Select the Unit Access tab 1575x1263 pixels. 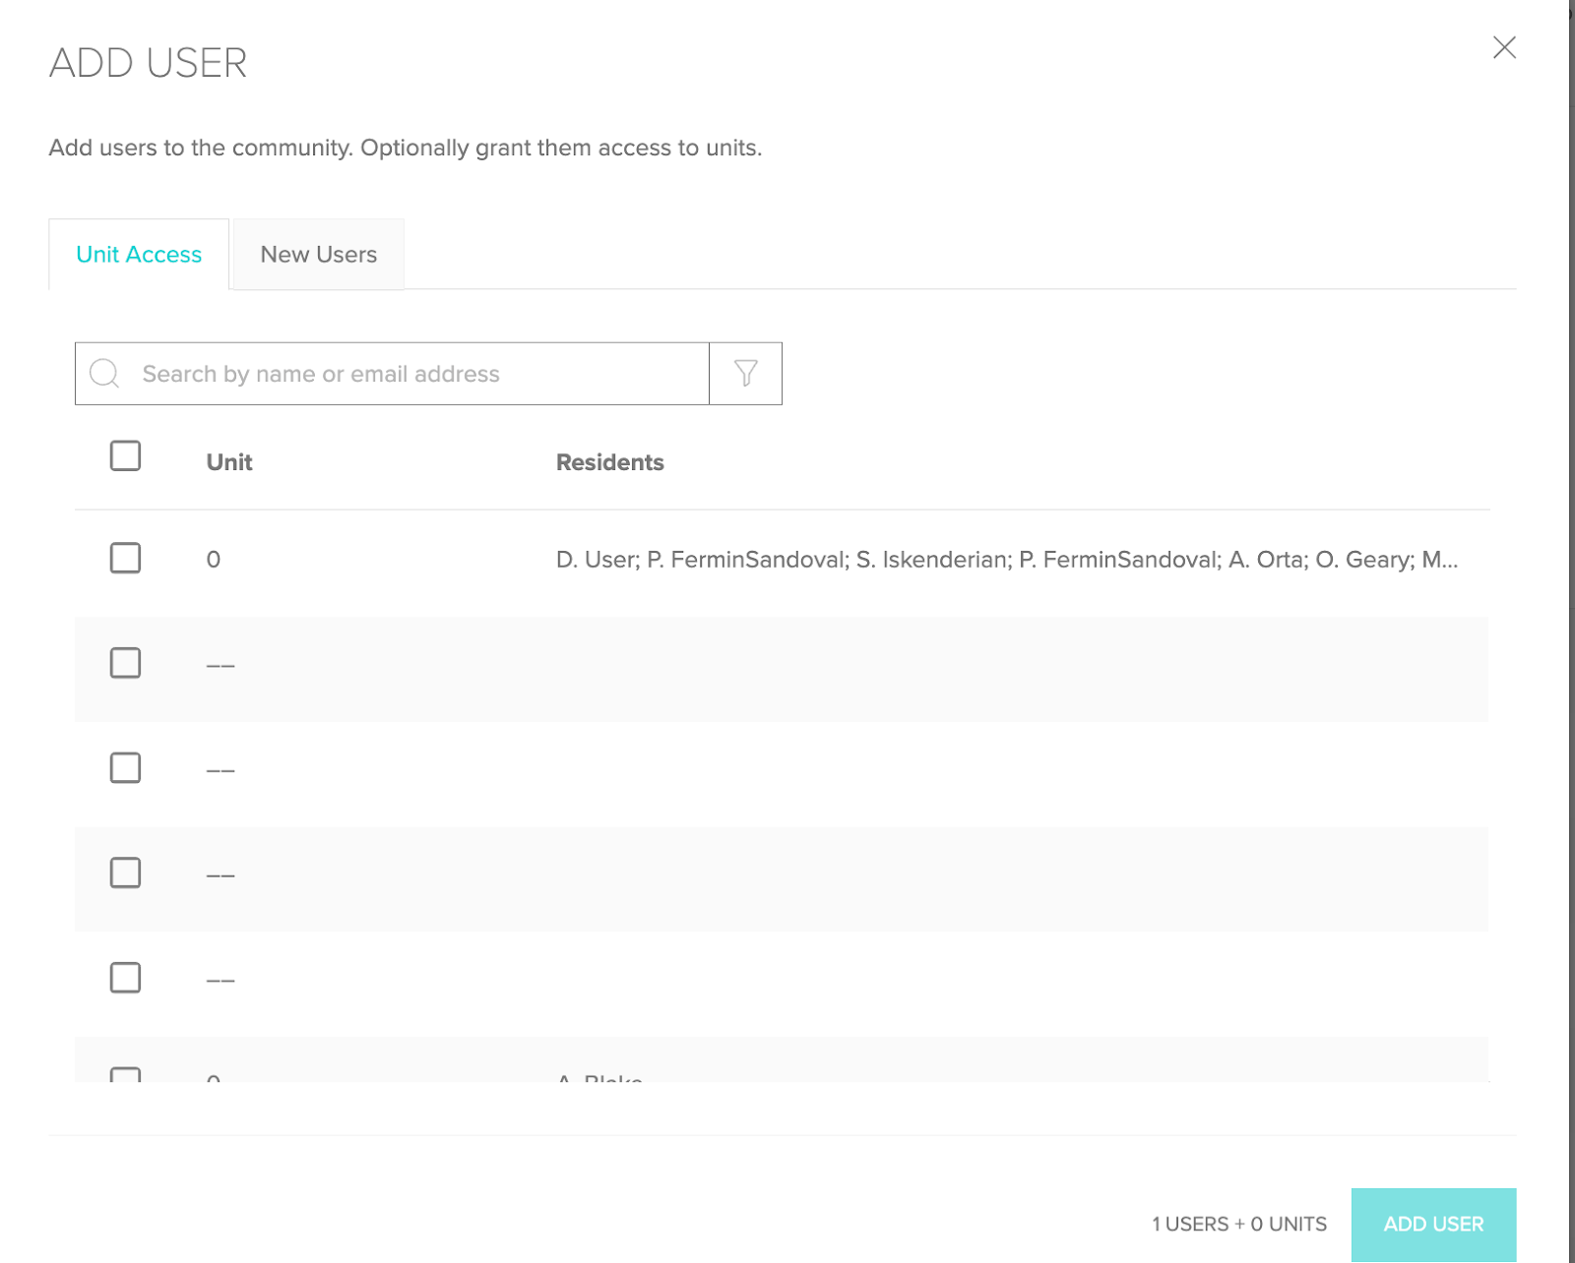(x=139, y=255)
